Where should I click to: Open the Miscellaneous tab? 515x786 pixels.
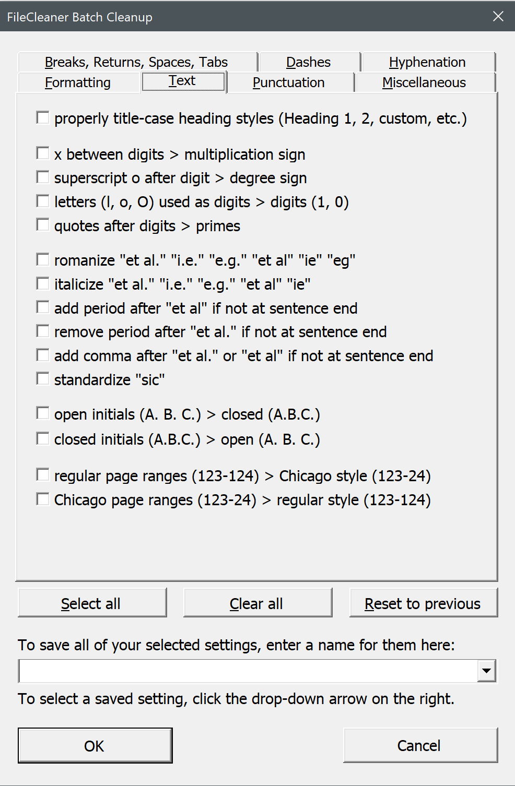pos(424,82)
